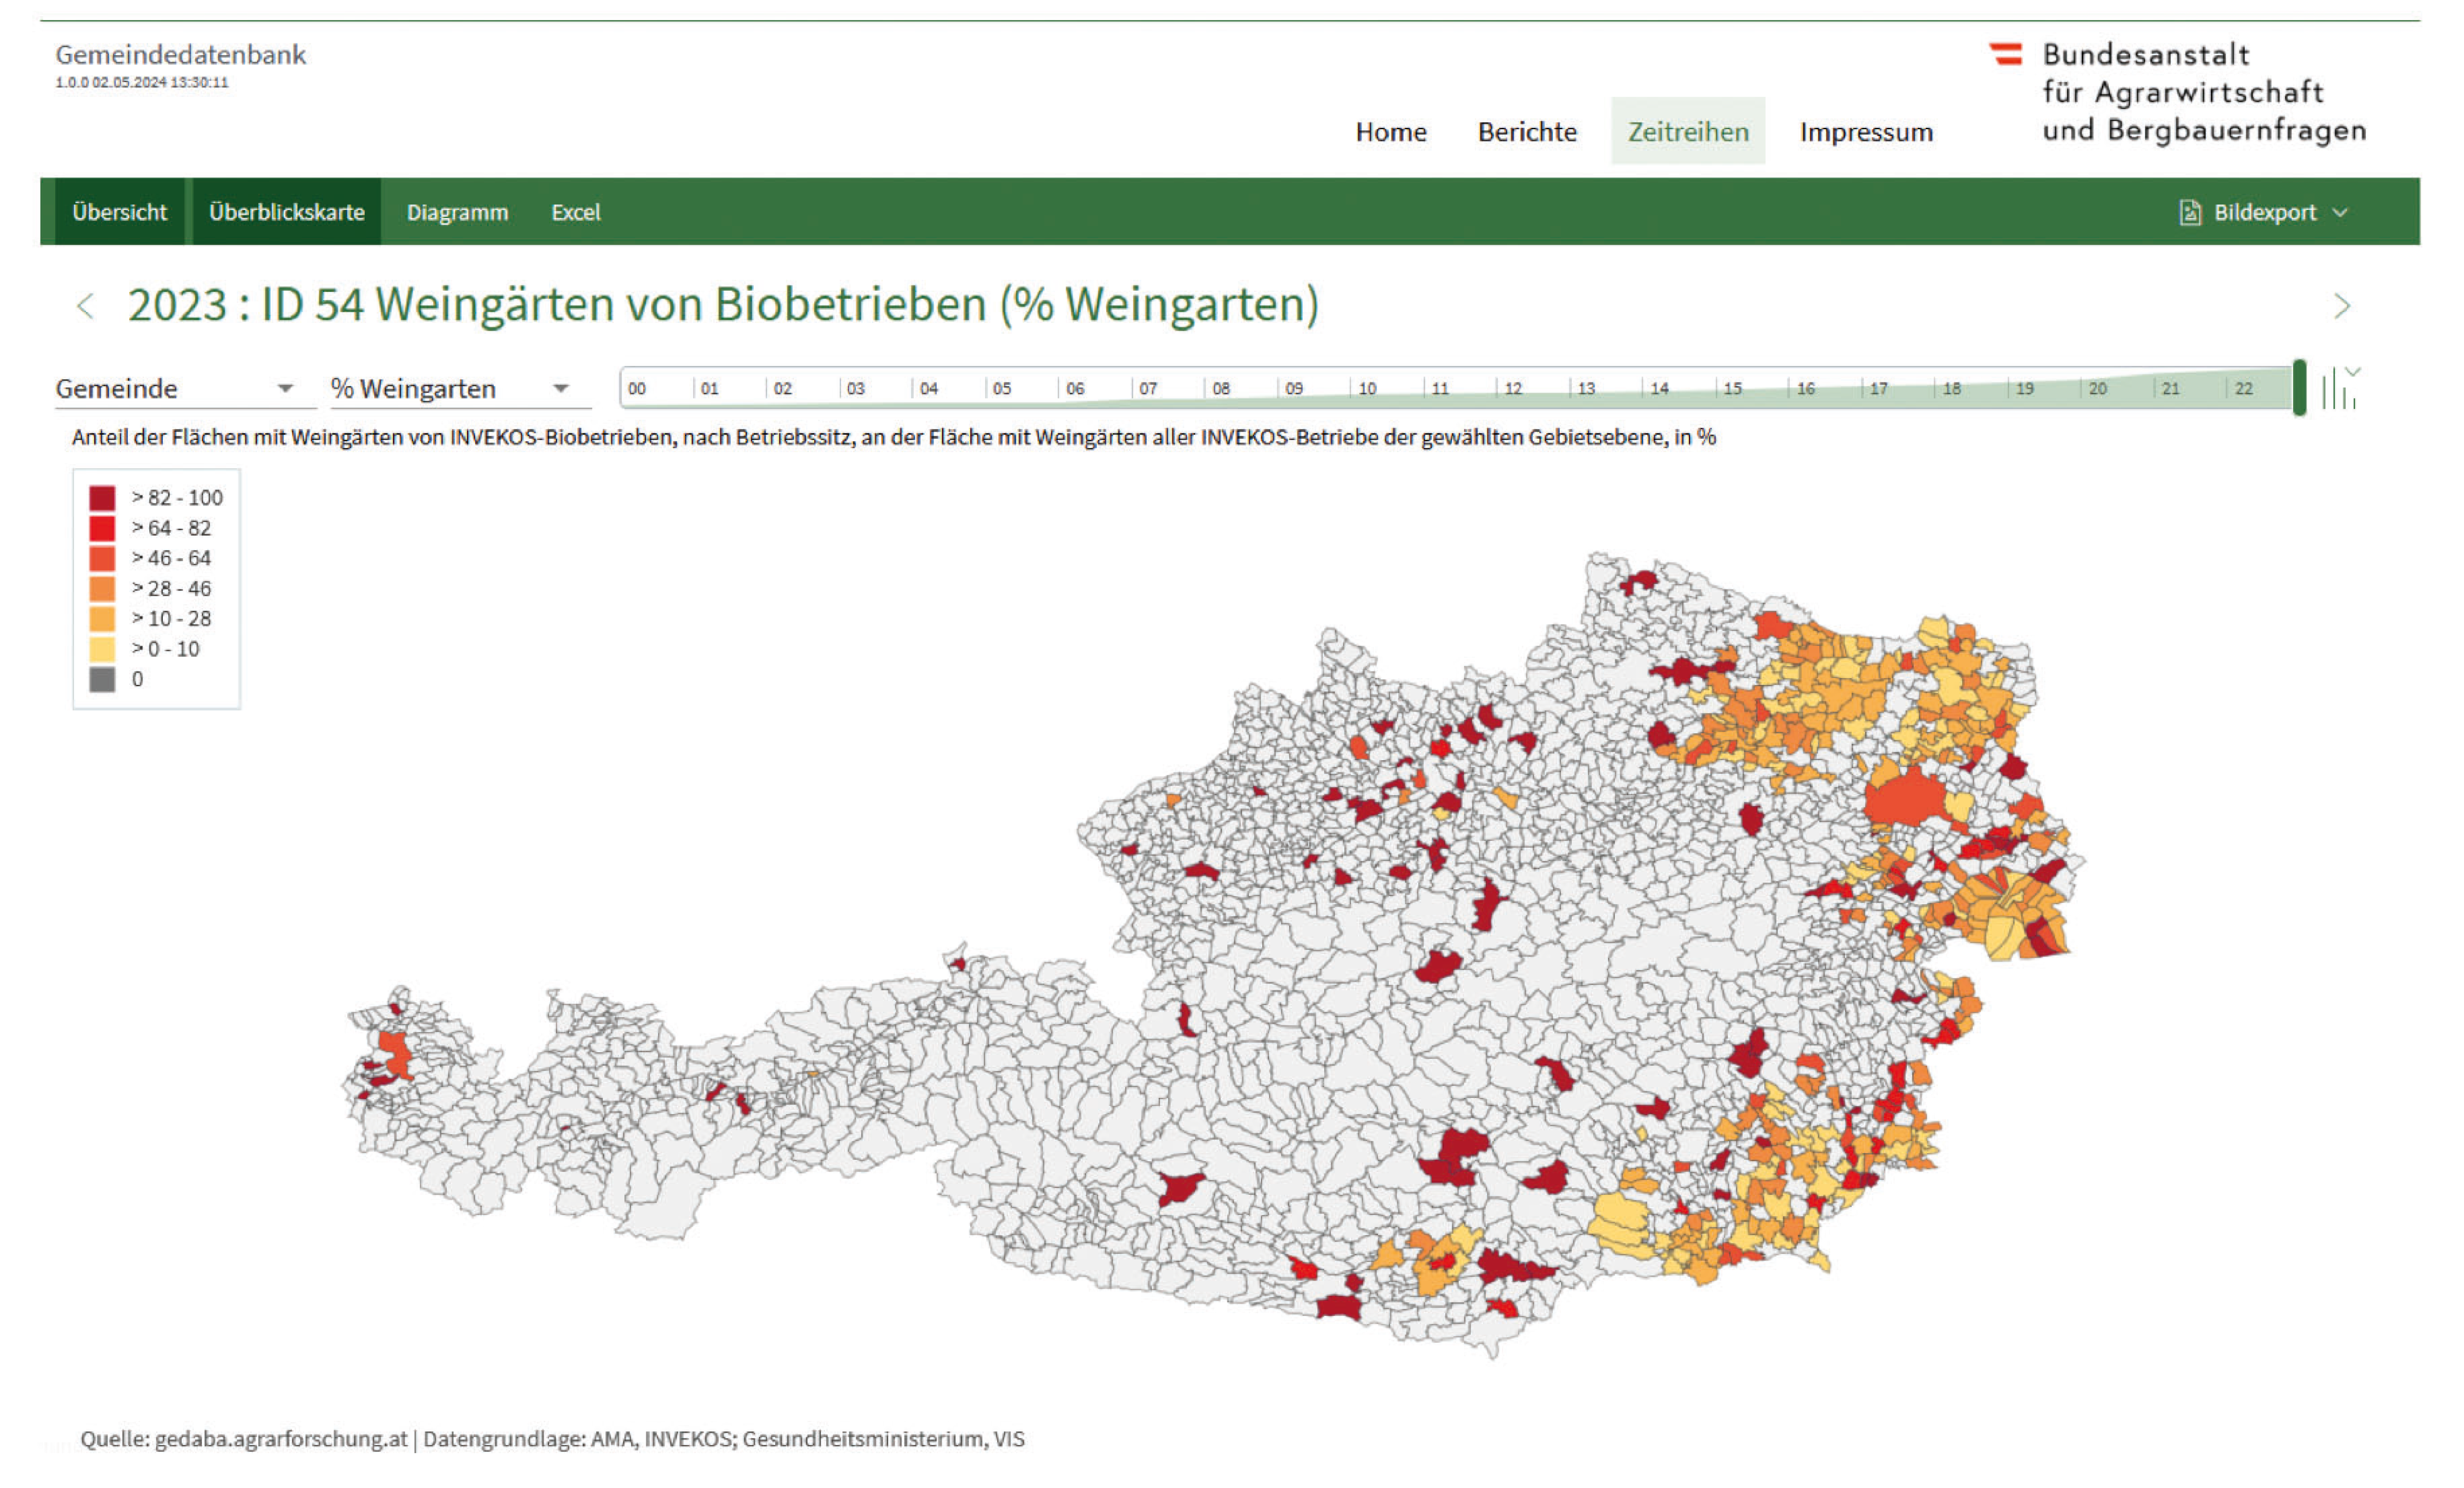
Task: Click the Austrian flag logo of Bundesanstalt
Action: (x=2006, y=54)
